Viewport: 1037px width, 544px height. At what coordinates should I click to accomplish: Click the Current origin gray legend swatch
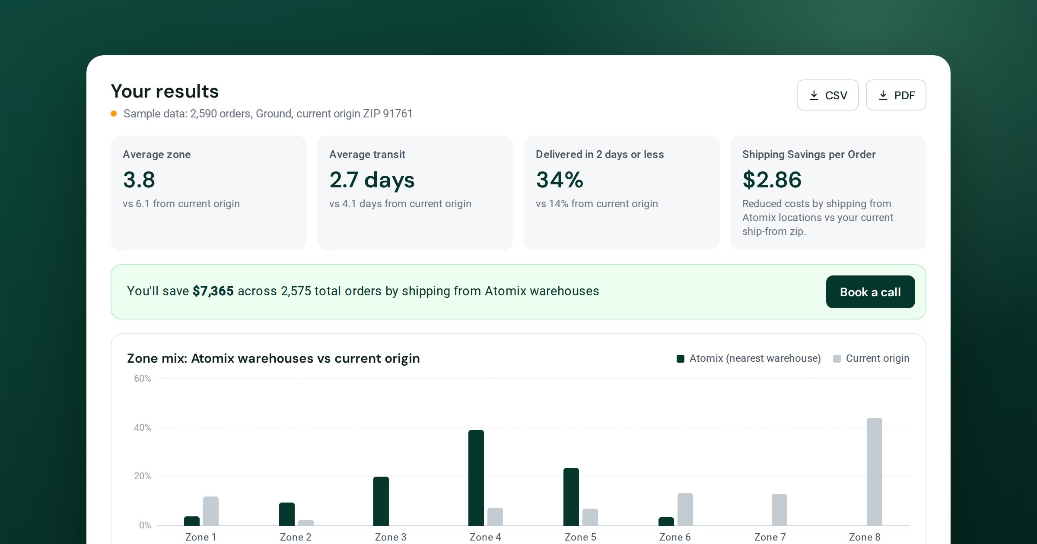[x=837, y=359]
